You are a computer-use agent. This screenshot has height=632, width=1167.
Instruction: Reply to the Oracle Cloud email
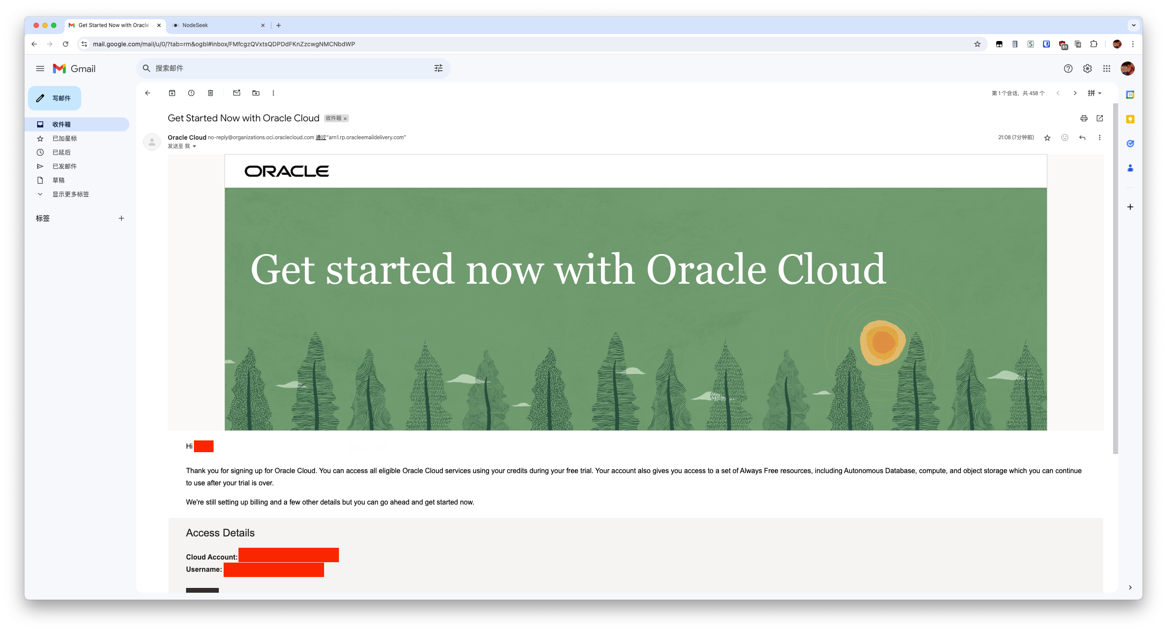(1082, 137)
